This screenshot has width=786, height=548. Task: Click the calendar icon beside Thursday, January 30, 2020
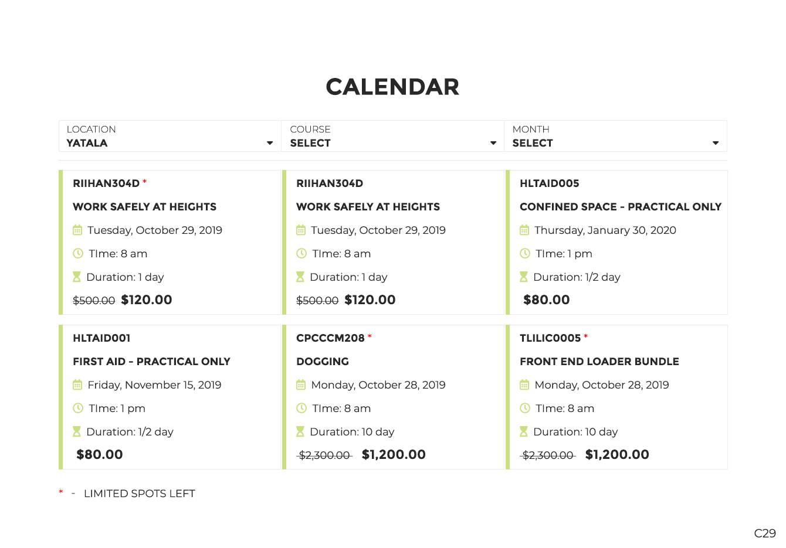pyautogui.click(x=524, y=230)
